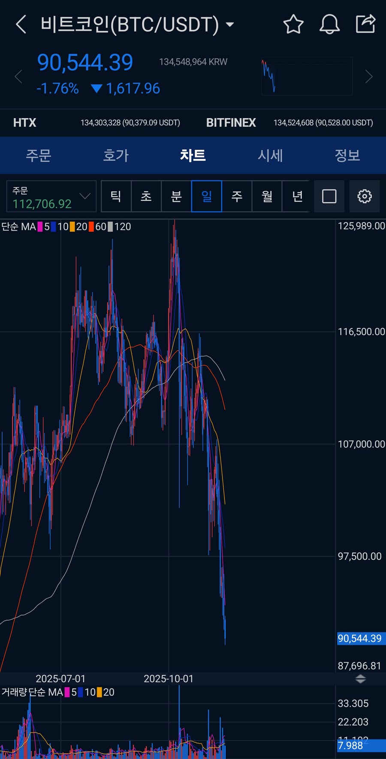Open price alert bell icon
The height and width of the screenshot is (759, 386).
(x=329, y=24)
